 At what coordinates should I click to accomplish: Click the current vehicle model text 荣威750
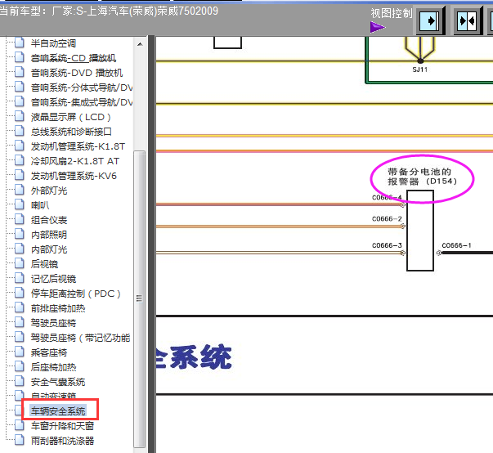point(177,11)
